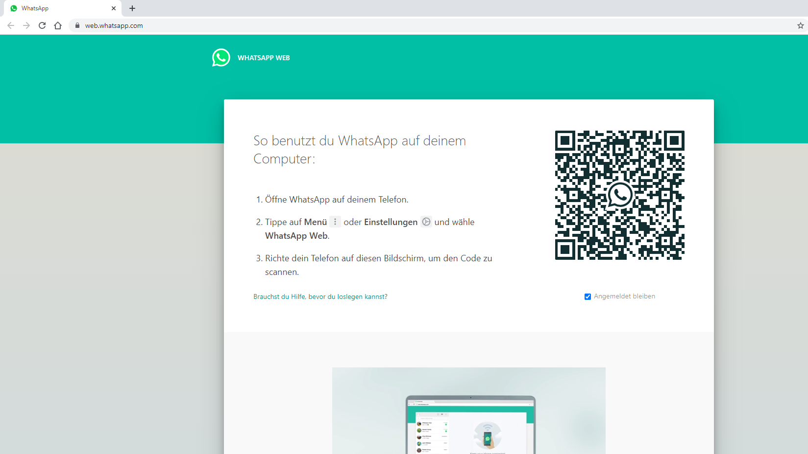Click the WHATSAPP WEB header text
The width and height of the screenshot is (808, 454).
click(264, 58)
